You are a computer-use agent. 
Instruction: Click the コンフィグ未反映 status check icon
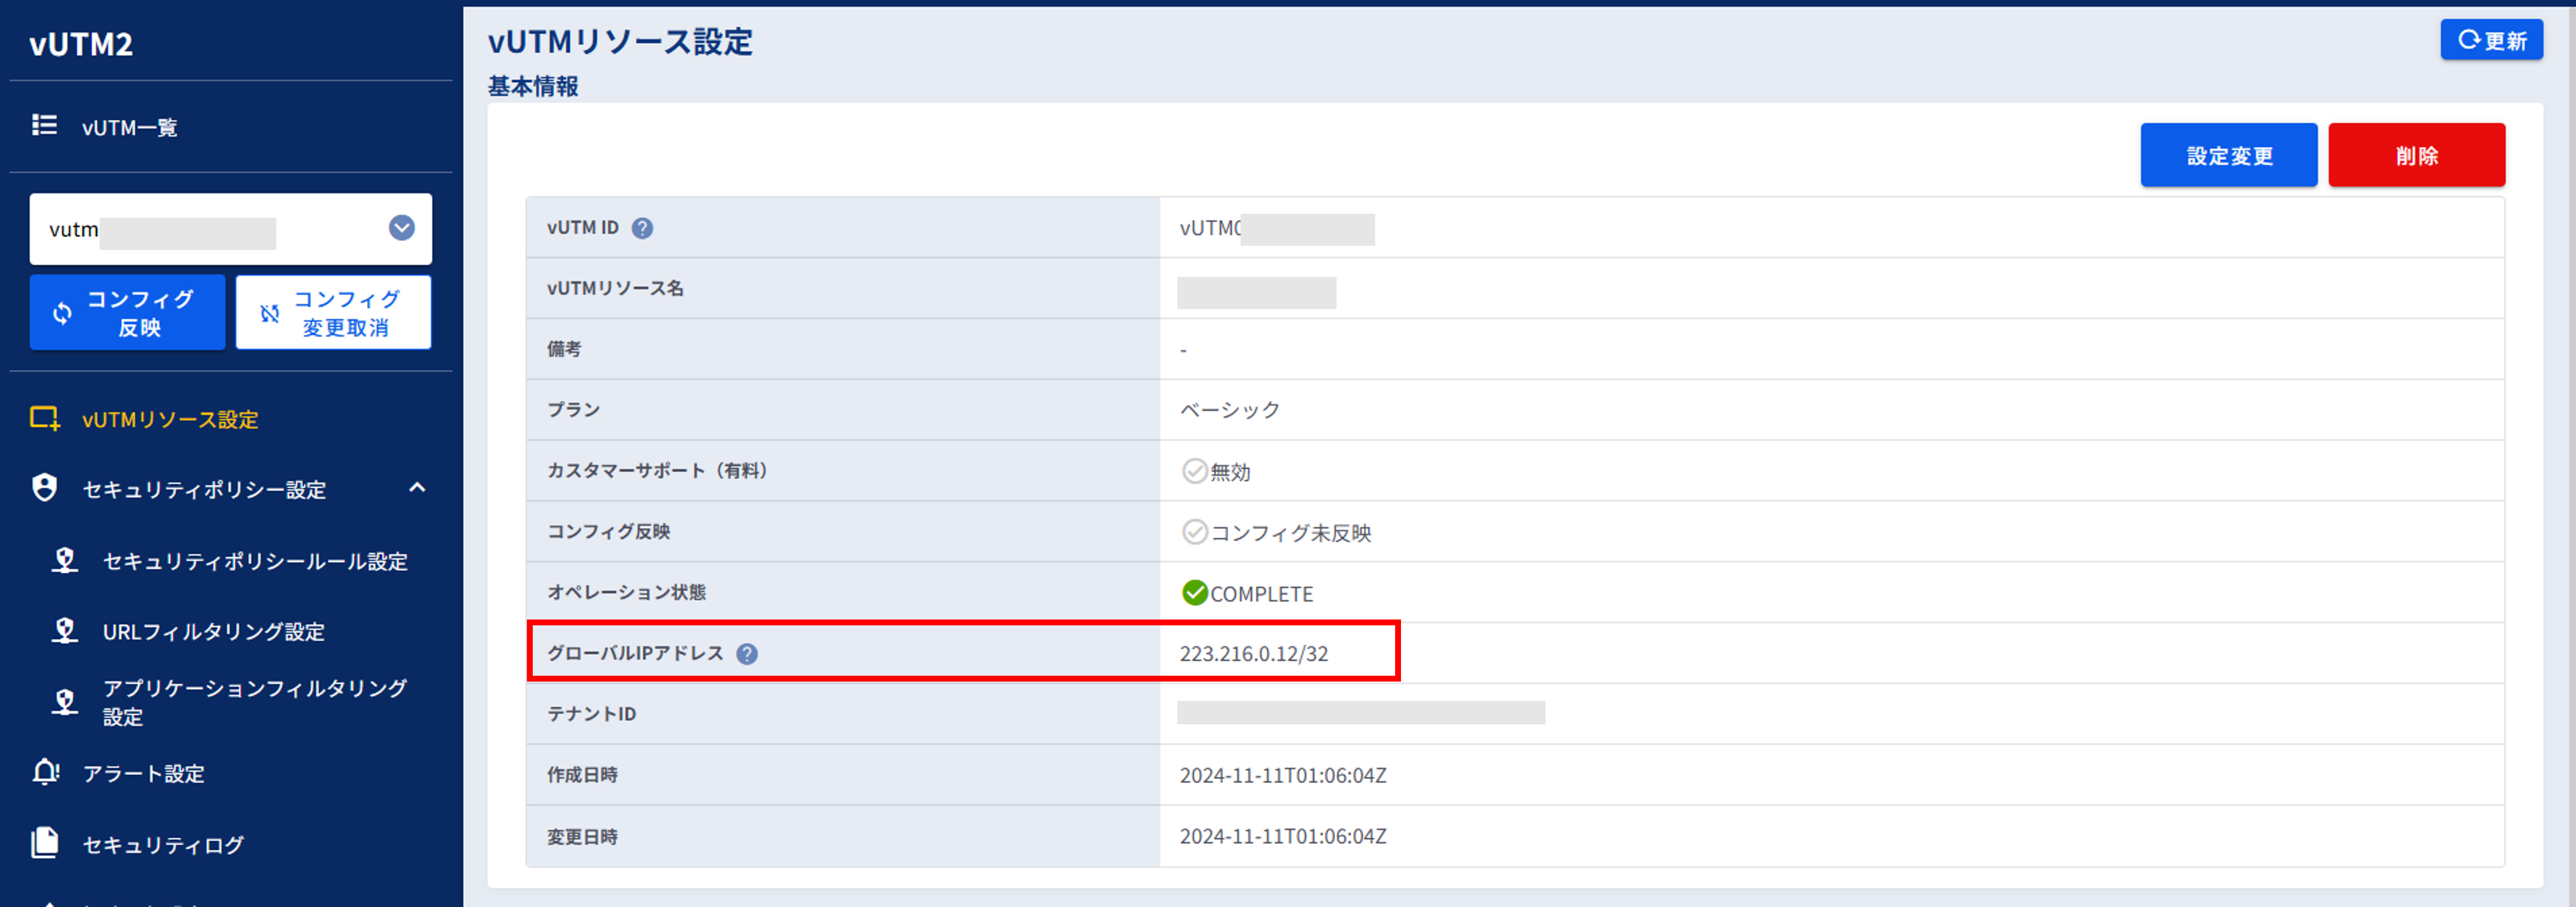[1194, 532]
